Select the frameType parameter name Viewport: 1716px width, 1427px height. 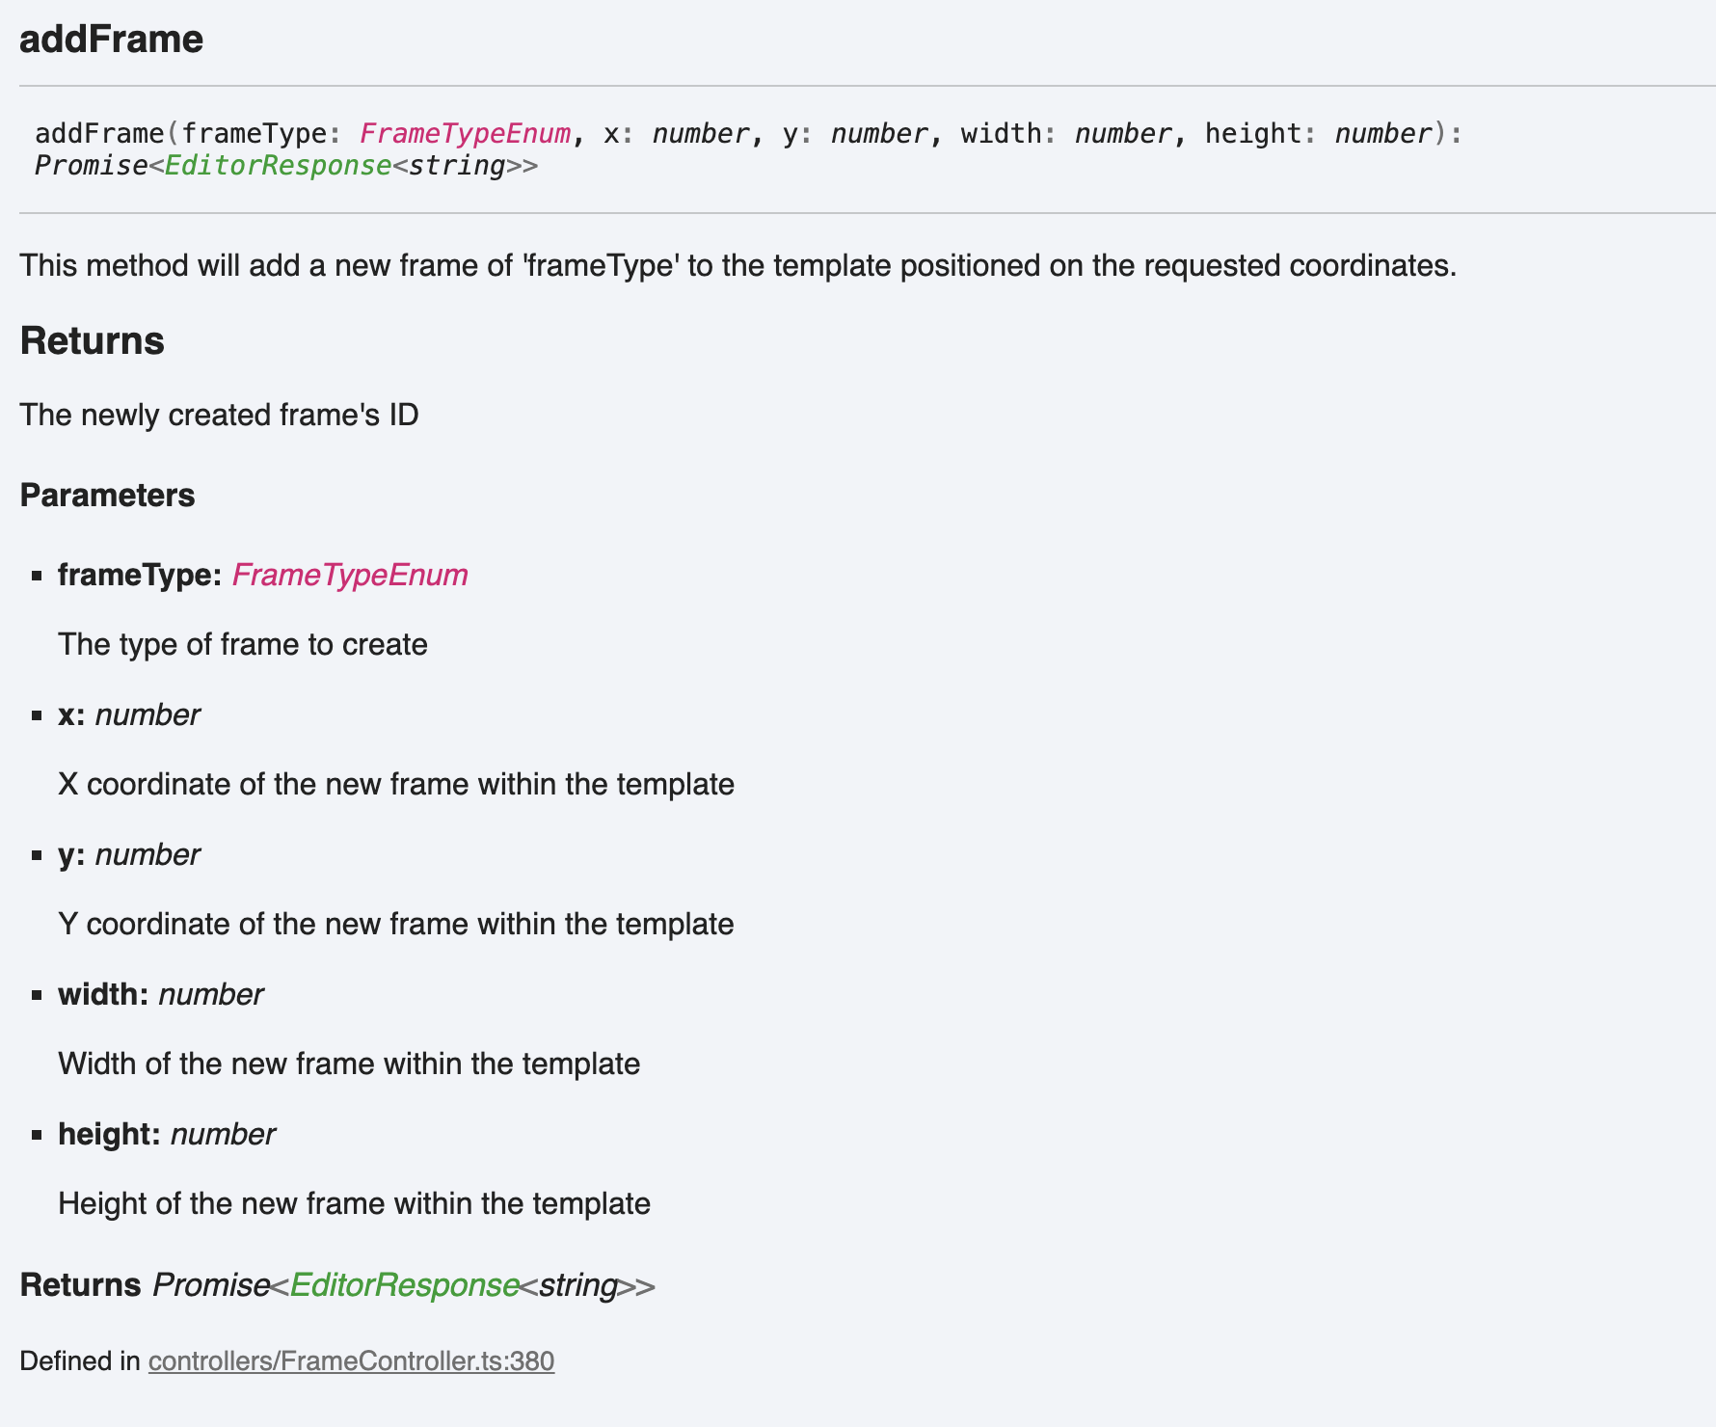[x=141, y=575]
